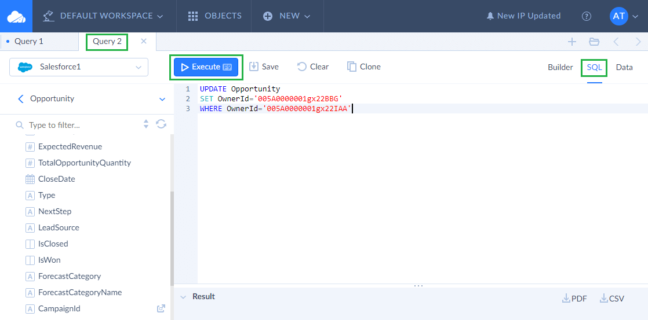Open the help question mark icon

pos(587,16)
